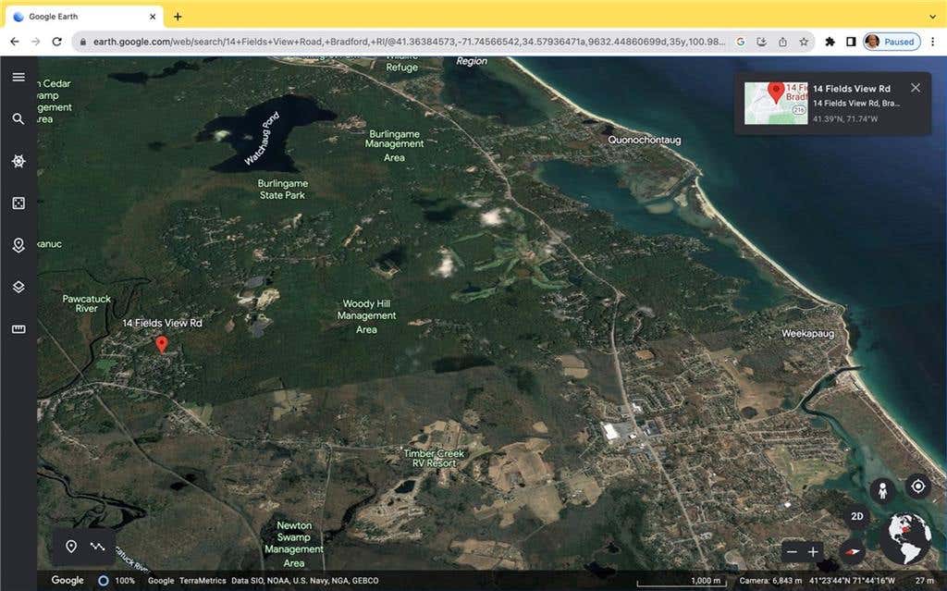Zoom in with plus button
This screenshot has height=591, width=947.
click(814, 552)
